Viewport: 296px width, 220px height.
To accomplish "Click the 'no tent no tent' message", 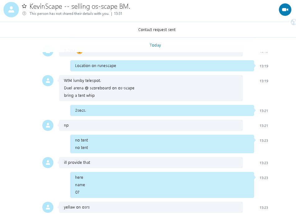I will 162,144.
